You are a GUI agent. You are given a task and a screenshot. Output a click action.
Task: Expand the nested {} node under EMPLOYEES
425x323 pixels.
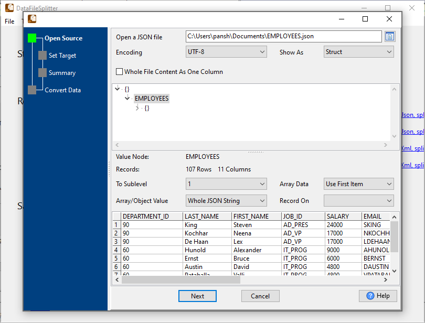pos(137,108)
